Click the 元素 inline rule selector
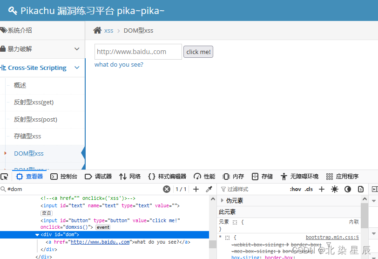Screen dimensions: 378x259 coord(224,222)
